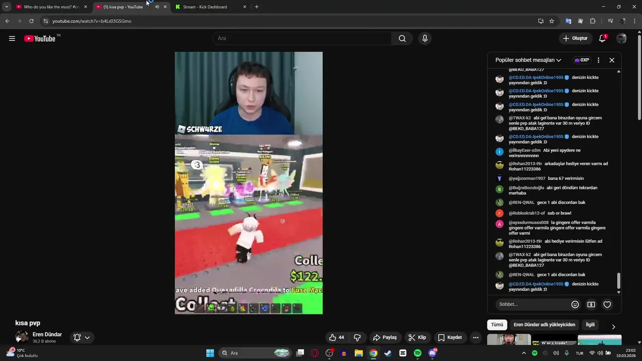
Task: Click chat scrollbar down arrow
Action: 618,292
